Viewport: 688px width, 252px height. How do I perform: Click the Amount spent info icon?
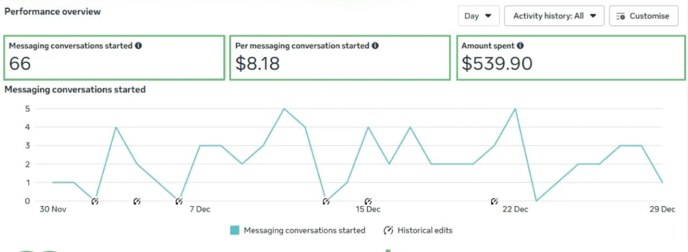(520, 46)
